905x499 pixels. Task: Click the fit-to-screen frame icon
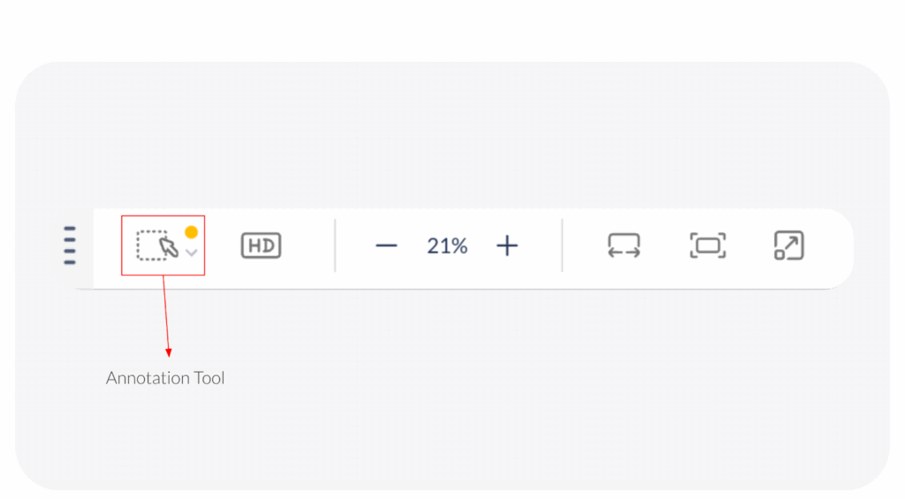tap(708, 246)
